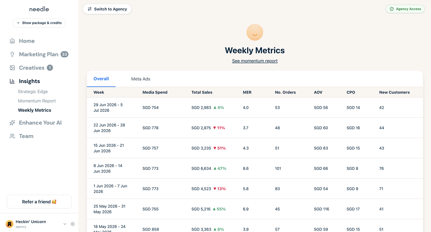Follow the See momentum report link
Screen dimensions: 431x232
click(x=255, y=61)
